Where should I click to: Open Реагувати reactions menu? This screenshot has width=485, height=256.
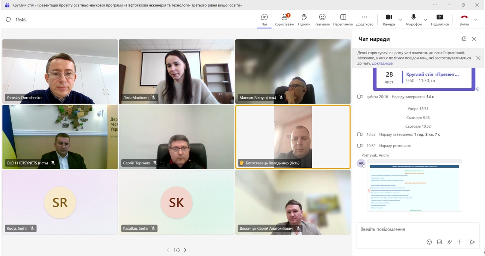tap(322, 18)
